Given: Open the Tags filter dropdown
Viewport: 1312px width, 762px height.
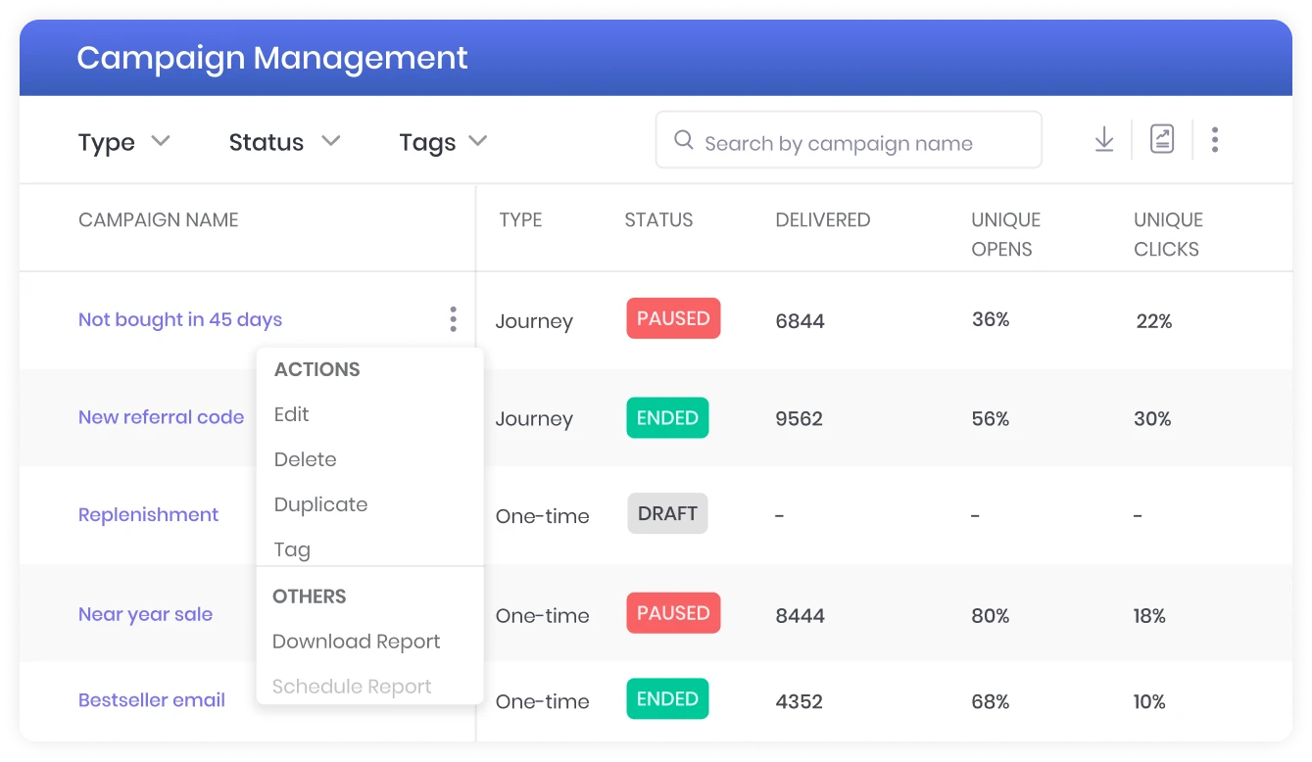Looking at the screenshot, I should click(443, 142).
